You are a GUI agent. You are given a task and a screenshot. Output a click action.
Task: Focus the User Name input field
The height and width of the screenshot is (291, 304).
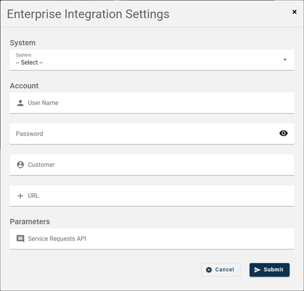click(152, 103)
